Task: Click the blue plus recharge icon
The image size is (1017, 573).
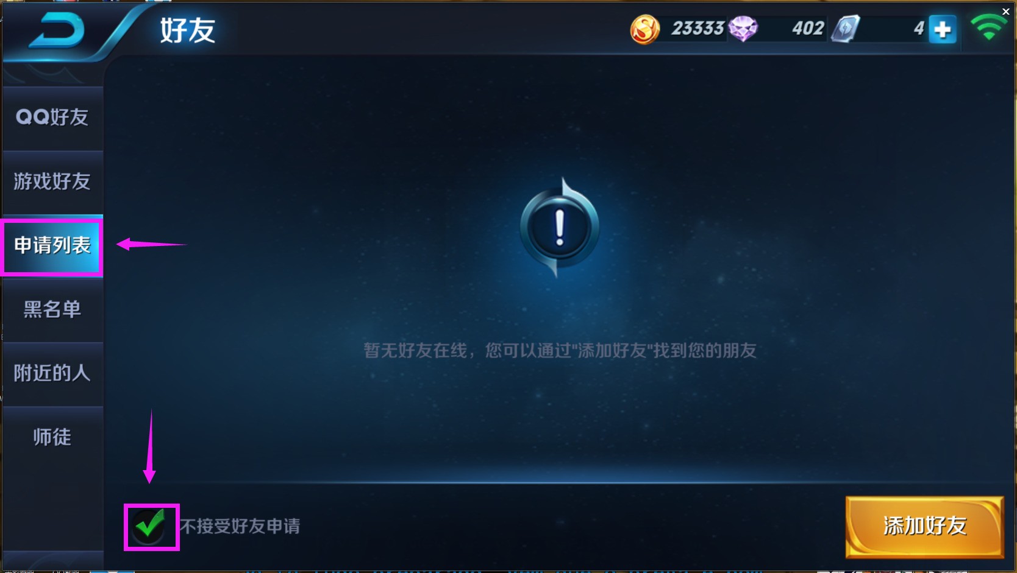Action: pos(942,29)
